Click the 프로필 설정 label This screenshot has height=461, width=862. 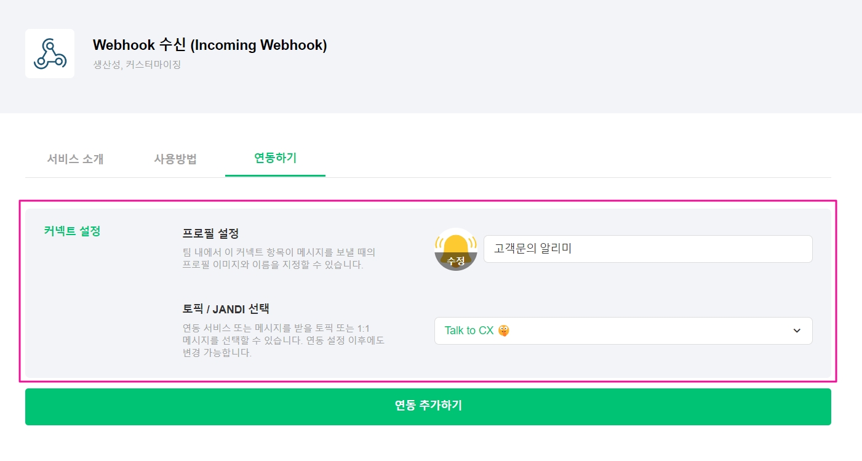tap(210, 234)
